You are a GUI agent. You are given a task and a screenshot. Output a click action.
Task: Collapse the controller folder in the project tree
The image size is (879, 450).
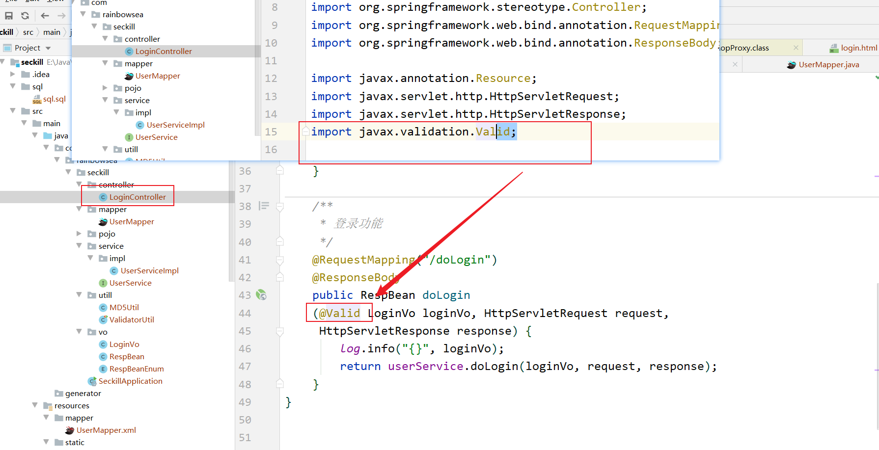pos(78,185)
